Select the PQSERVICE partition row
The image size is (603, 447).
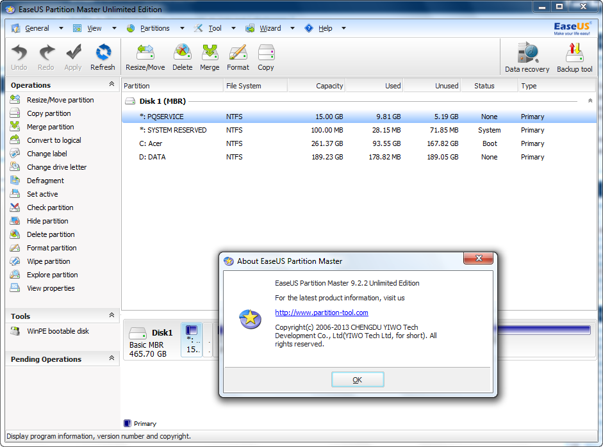coord(359,117)
